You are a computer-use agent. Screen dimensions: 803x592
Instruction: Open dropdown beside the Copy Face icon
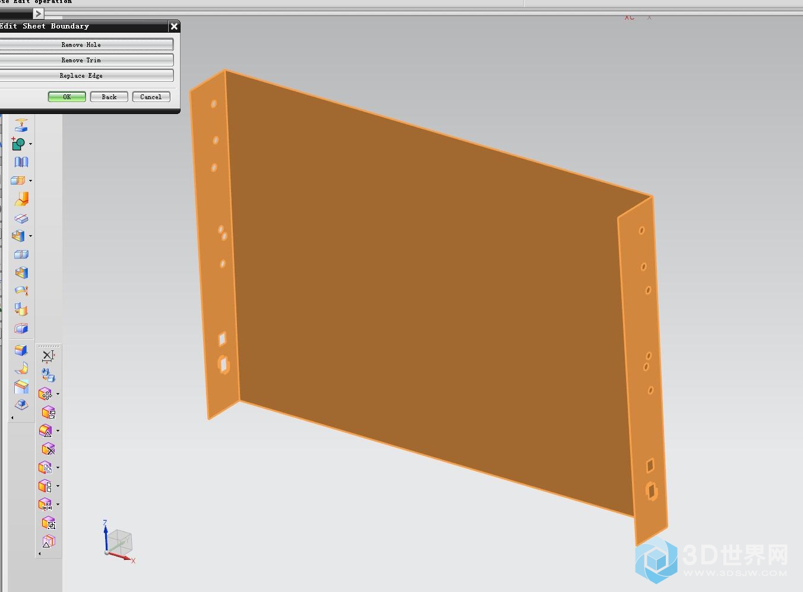coord(58,467)
